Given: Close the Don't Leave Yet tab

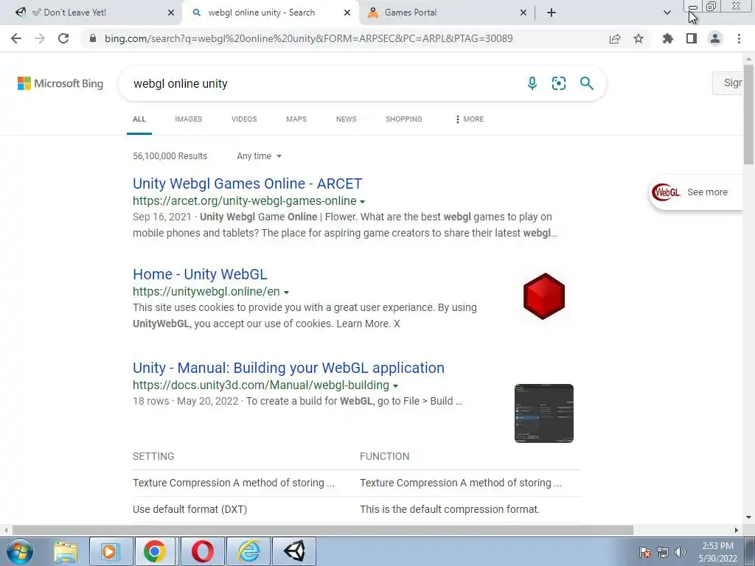Looking at the screenshot, I should click(x=171, y=13).
